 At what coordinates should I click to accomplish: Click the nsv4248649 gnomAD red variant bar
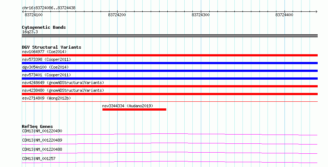pos(170,86)
